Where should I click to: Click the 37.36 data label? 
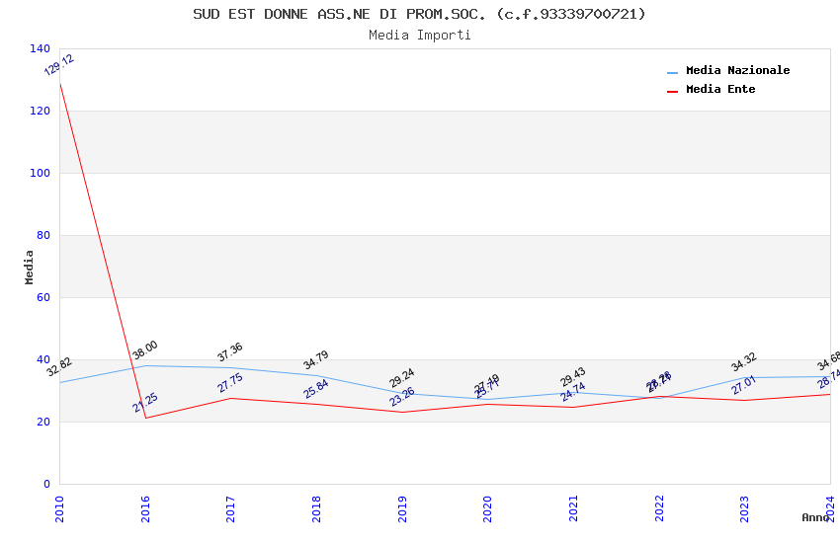coord(230,352)
